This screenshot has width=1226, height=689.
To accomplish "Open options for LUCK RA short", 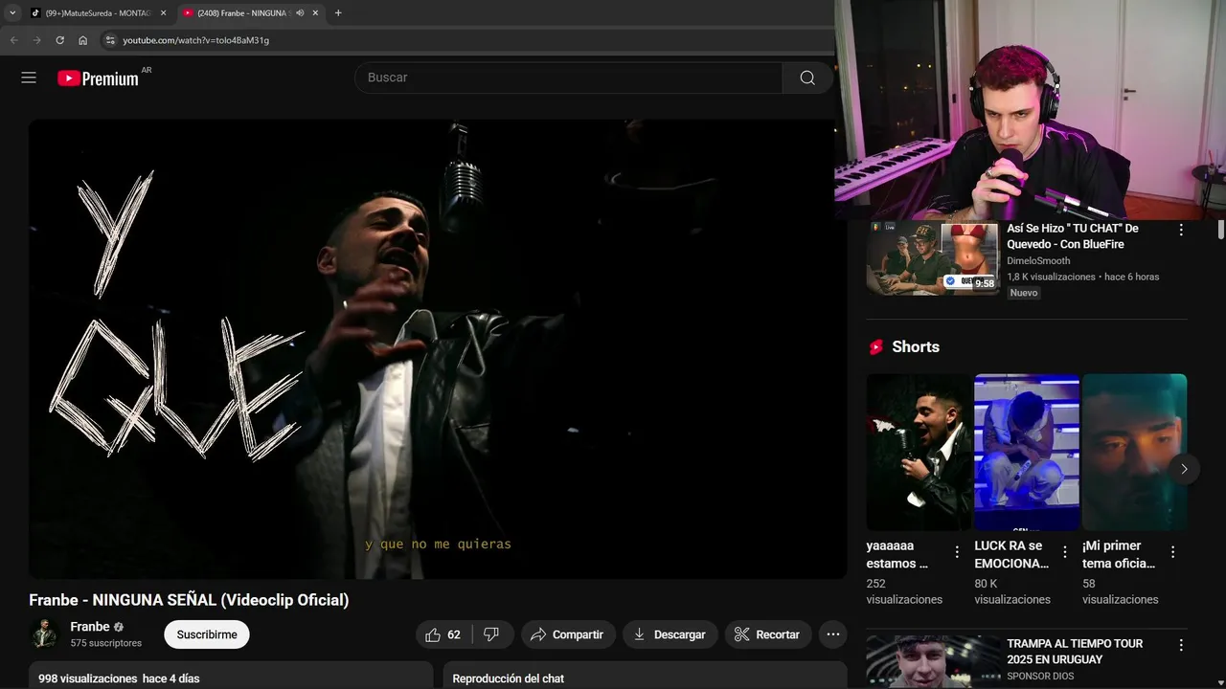I will coord(1064,552).
